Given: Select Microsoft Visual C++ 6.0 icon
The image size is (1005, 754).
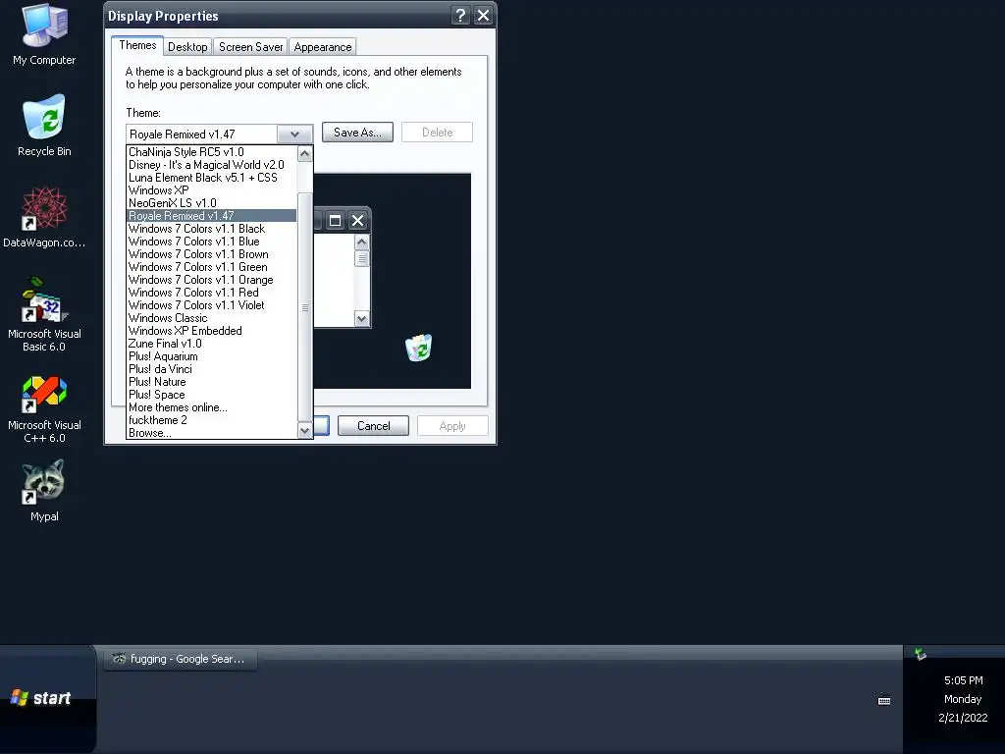Looking at the screenshot, I should pyautogui.click(x=44, y=410).
